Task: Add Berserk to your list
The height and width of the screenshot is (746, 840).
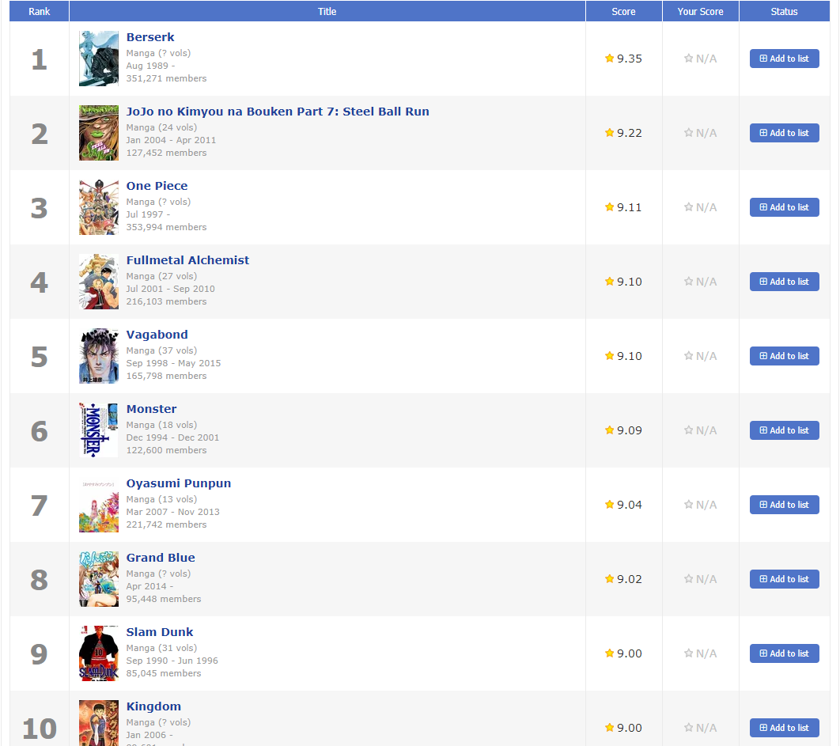Action: tap(785, 59)
